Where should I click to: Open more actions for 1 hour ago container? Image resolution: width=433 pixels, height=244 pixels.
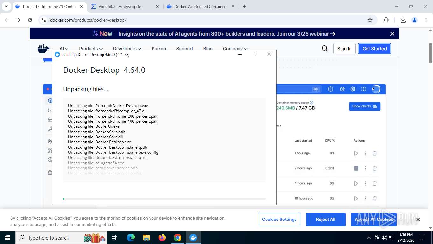[x=365, y=153]
